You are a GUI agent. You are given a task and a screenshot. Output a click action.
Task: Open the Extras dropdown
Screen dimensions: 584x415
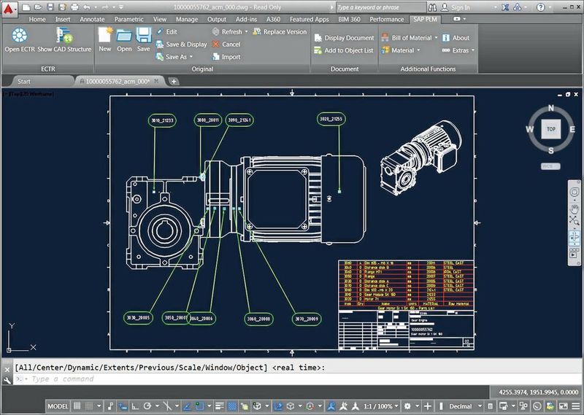[x=473, y=50]
